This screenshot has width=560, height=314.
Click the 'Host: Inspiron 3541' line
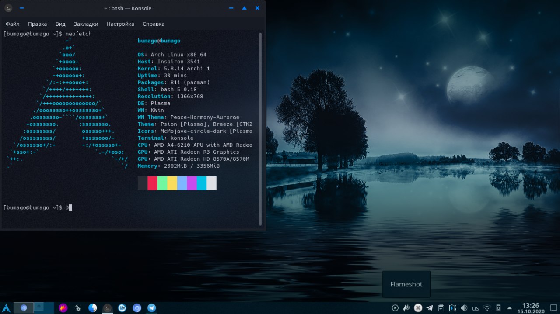(169, 62)
